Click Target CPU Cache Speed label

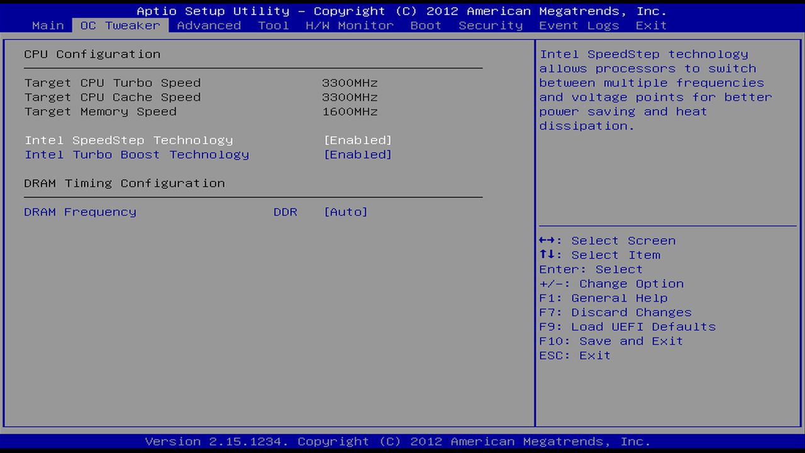tap(113, 98)
